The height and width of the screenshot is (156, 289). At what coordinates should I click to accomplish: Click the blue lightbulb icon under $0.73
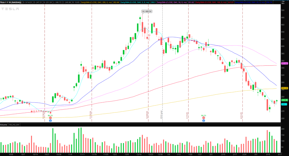point(203,121)
